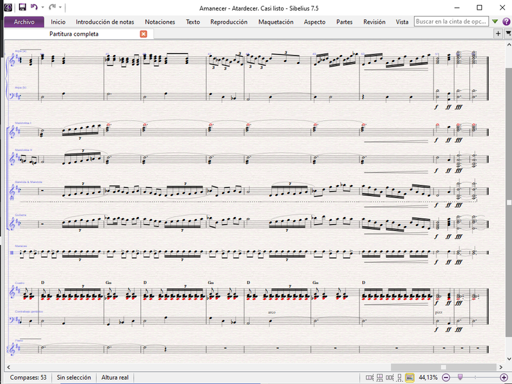
Task: Open the Revisión ribbon tab
Action: tap(374, 22)
